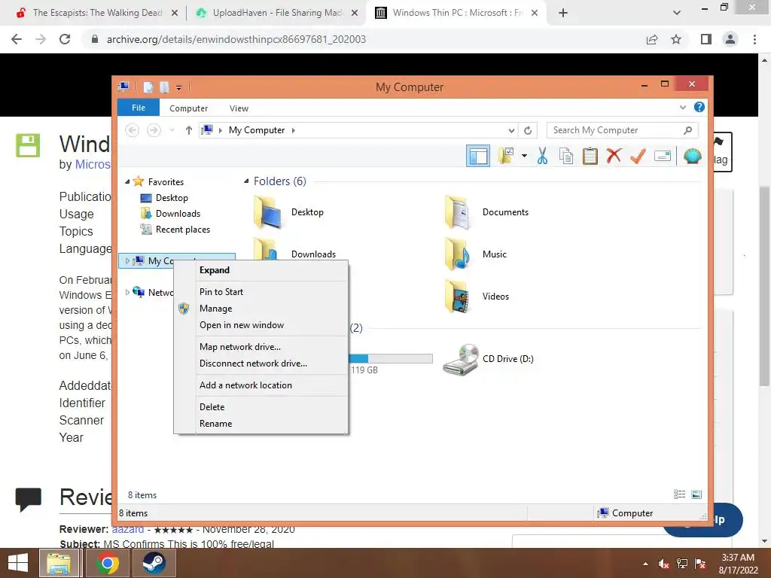The image size is (771, 578).
Task: Collapse the Favorites tree section
Action: (x=127, y=182)
